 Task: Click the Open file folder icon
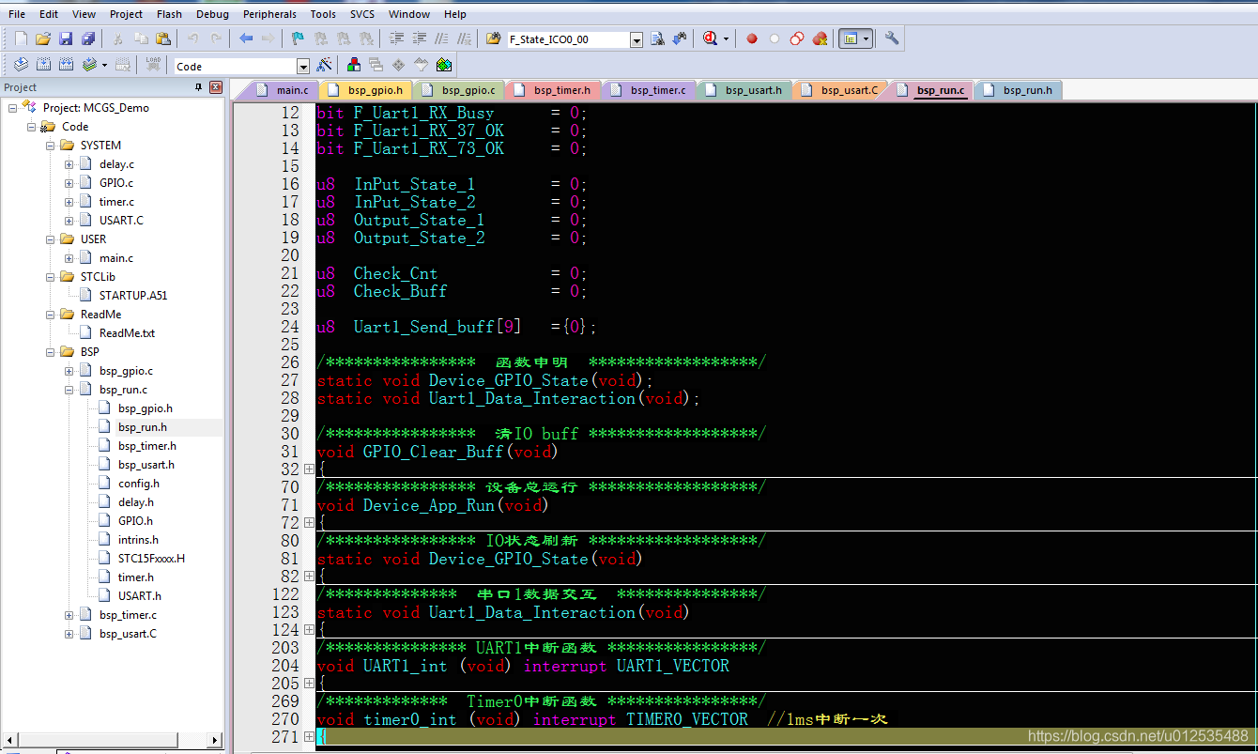pos(43,38)
